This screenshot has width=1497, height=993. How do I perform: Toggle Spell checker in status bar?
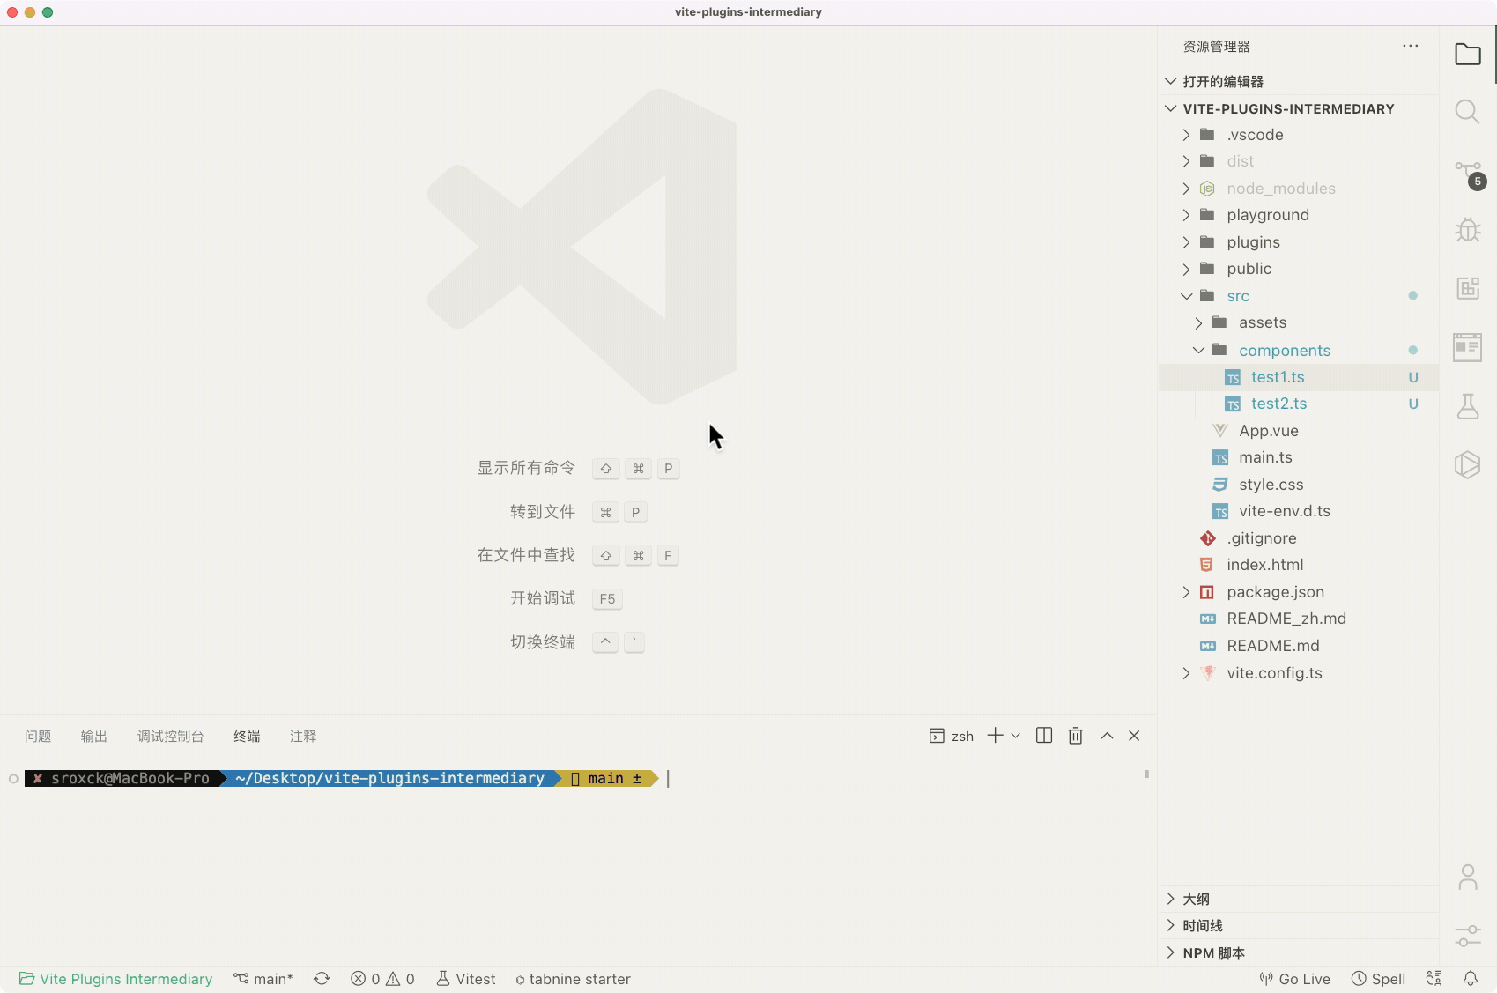tap(1378, 979)
